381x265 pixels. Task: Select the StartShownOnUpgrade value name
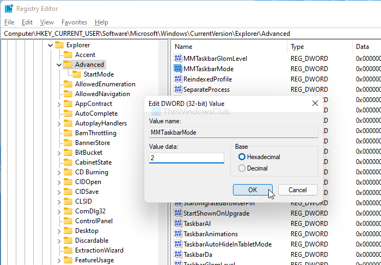(216, 213)
